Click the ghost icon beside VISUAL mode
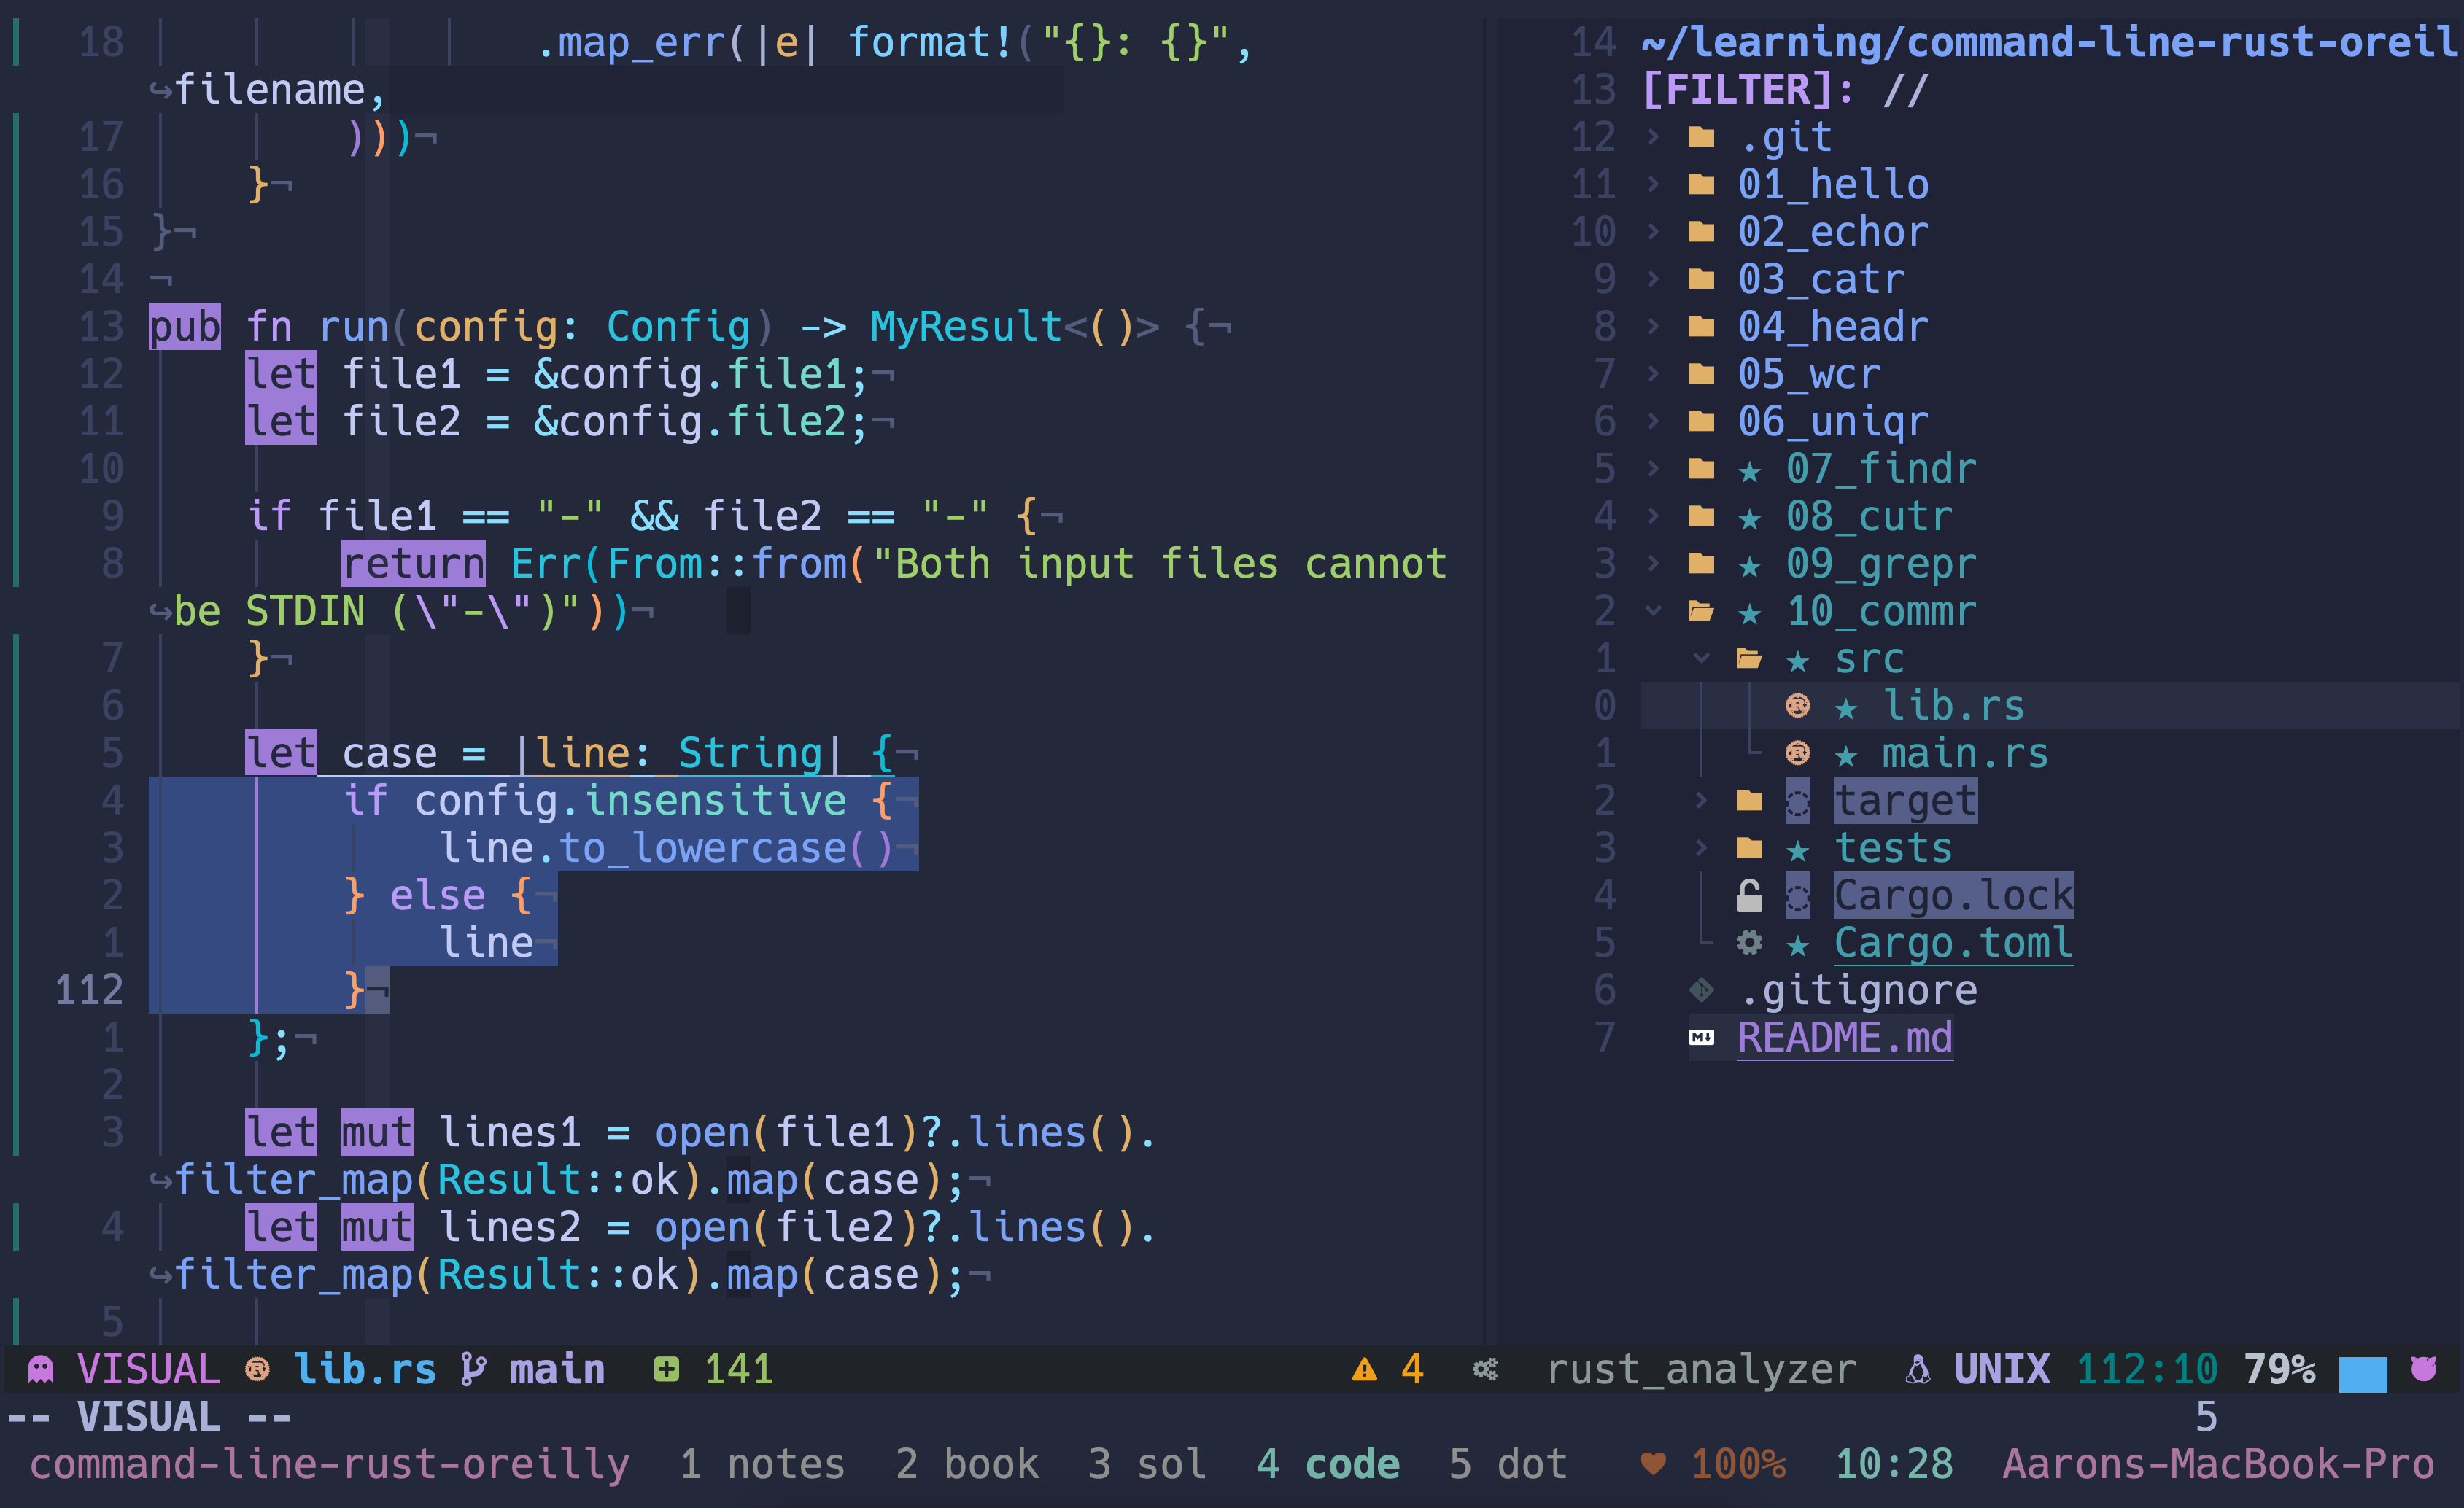2464x1508 pixels. [41, 1369]
